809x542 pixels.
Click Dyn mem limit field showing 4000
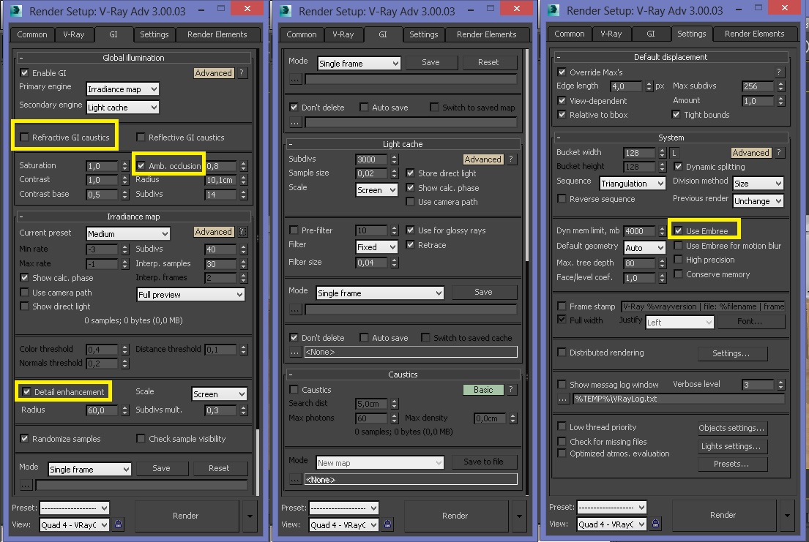(640, 231)
